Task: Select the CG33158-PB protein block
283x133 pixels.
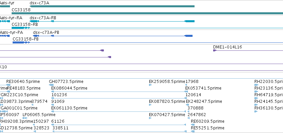Action: [18, 42]
